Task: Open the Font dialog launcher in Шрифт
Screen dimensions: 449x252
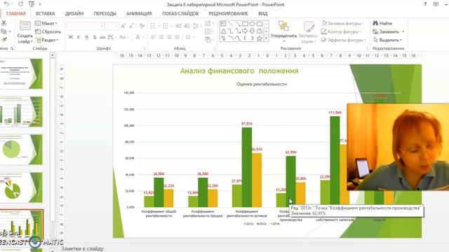Action: [x=145, y=48]
